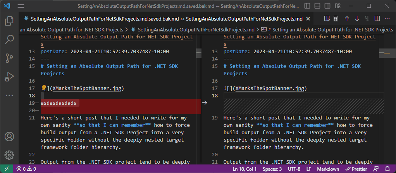Open preview to the side
The image size is (396, 173).
point(327,19)
